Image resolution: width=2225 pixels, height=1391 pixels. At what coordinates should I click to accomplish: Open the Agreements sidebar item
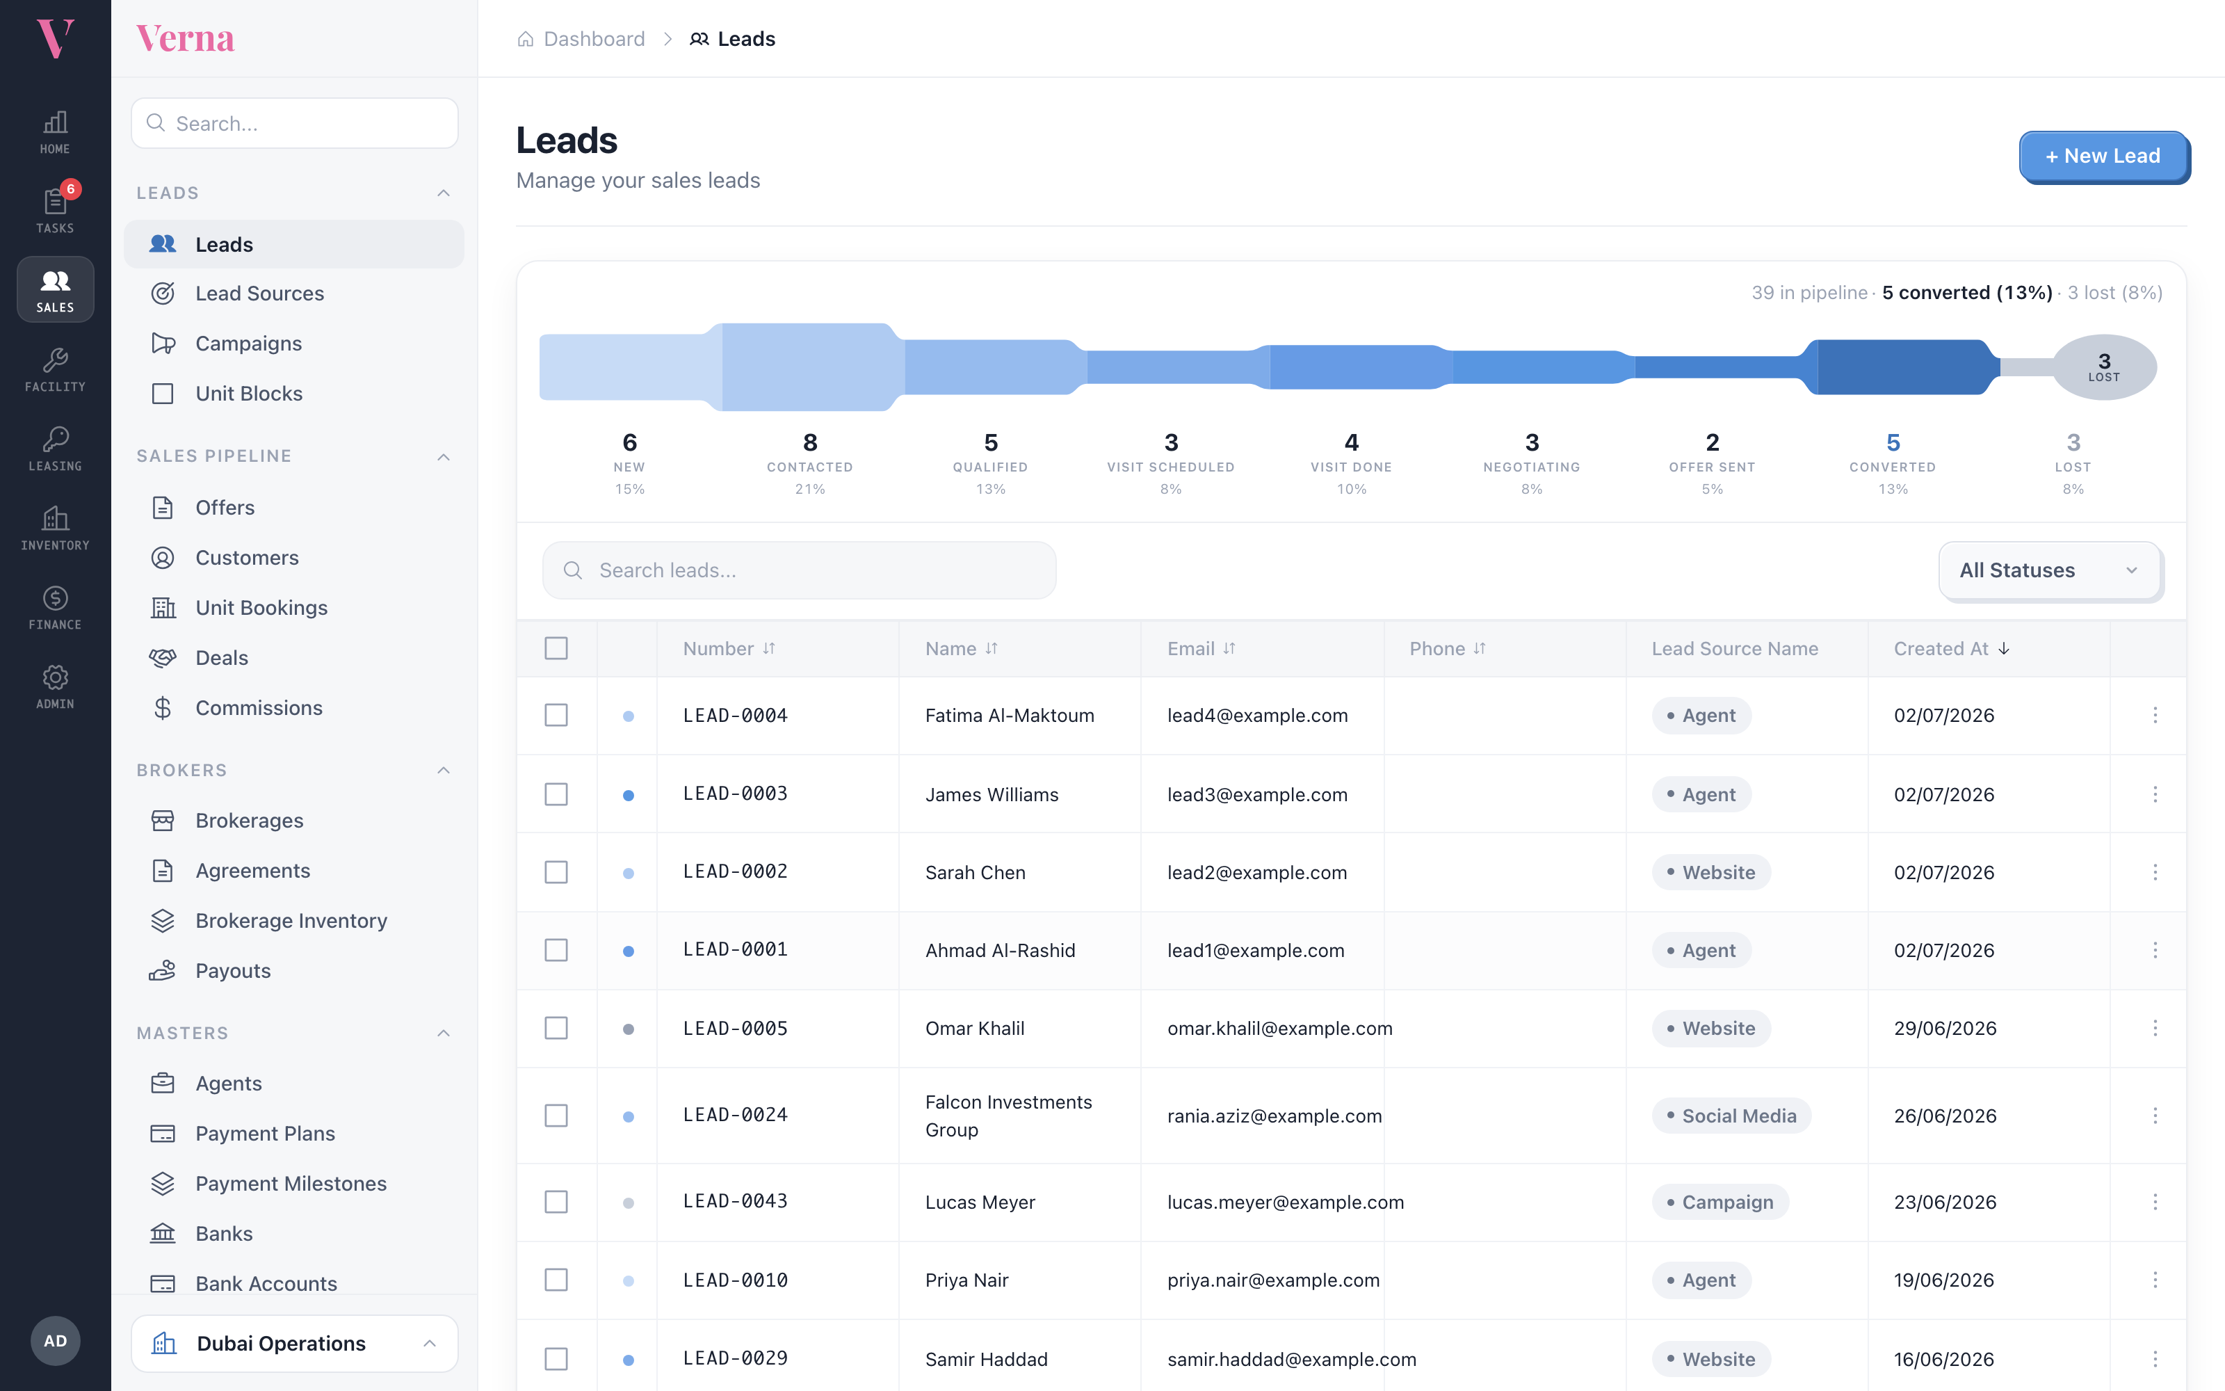pos(294,870)
